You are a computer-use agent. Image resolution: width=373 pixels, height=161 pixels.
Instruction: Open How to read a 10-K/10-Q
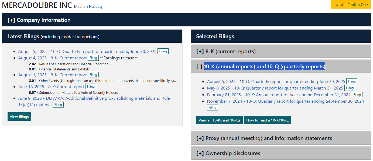(267, 120)
